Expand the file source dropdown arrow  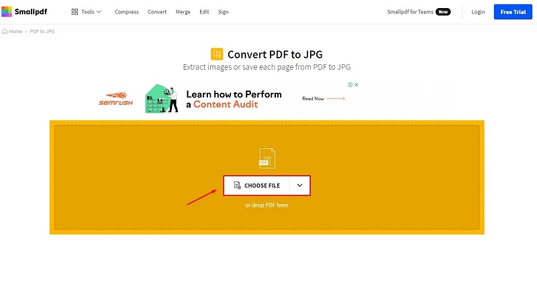[299, 186]
